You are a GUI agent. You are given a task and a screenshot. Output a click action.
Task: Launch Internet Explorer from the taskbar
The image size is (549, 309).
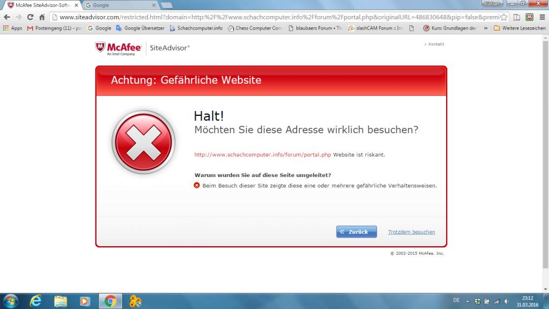(x=36, y=301)
